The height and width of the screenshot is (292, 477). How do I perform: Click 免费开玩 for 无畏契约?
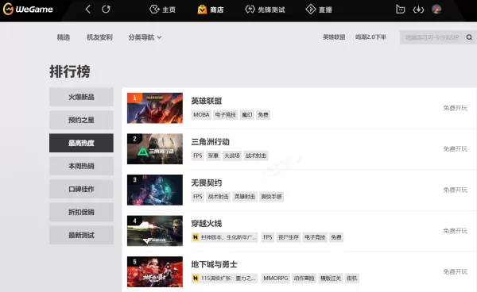pyautogui.click(x=455, y=190)
